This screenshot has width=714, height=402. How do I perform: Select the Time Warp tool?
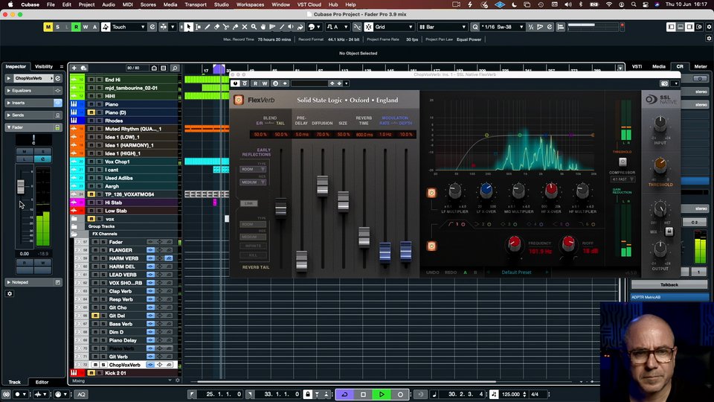272,27
